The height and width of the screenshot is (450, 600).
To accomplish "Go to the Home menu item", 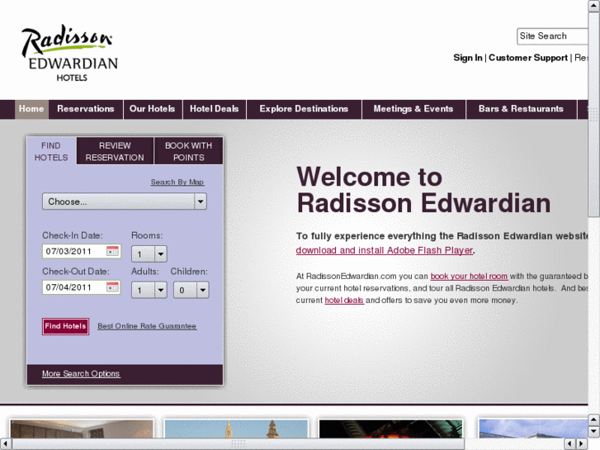I will click(31, 109).
